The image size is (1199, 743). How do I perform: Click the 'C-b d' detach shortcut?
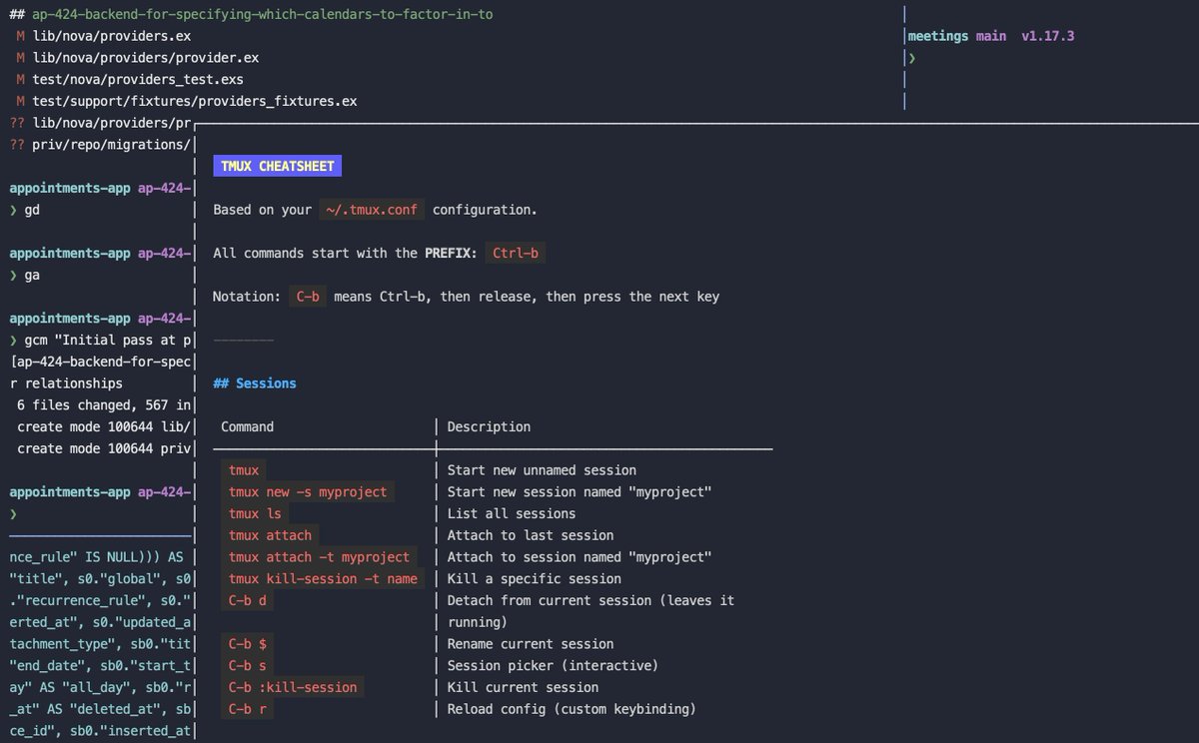point(247,600)
